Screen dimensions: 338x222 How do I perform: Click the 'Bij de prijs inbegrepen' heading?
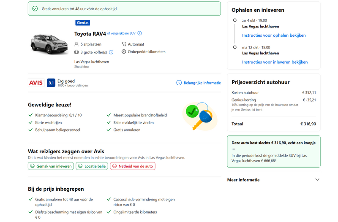point(56,189)
